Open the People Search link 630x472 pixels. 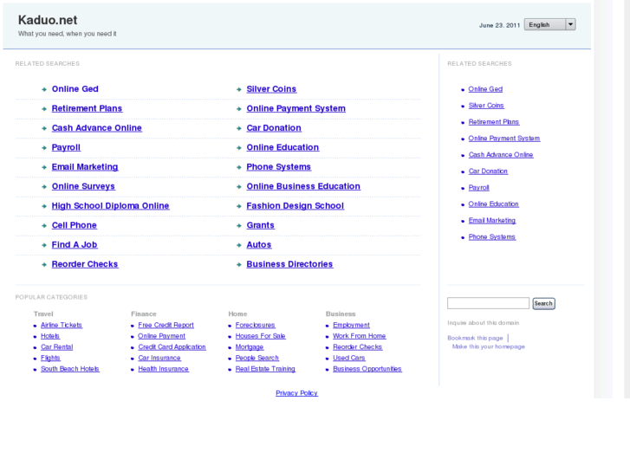(x=257, y=358)
